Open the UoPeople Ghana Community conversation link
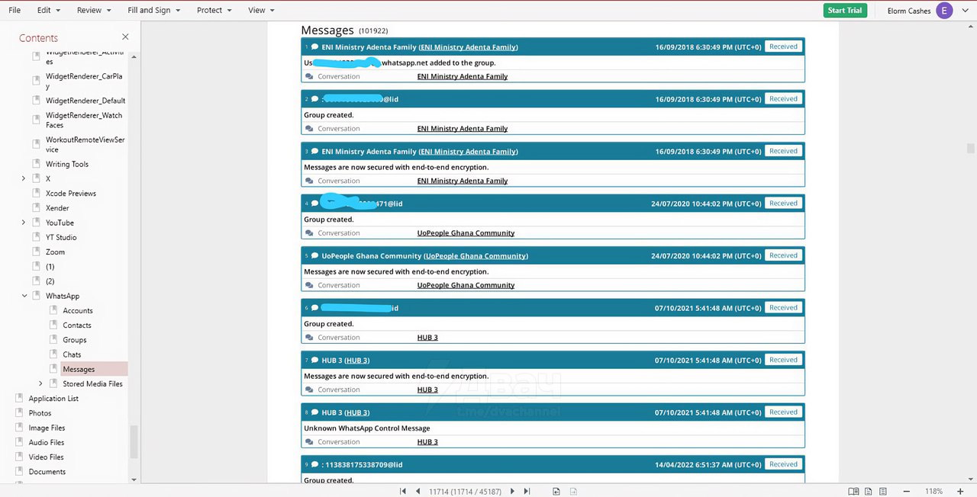 click(x=466, y=233)
